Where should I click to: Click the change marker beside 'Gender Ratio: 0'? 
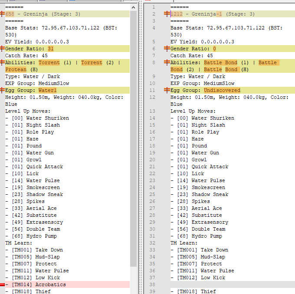click(x=167, y=49)
